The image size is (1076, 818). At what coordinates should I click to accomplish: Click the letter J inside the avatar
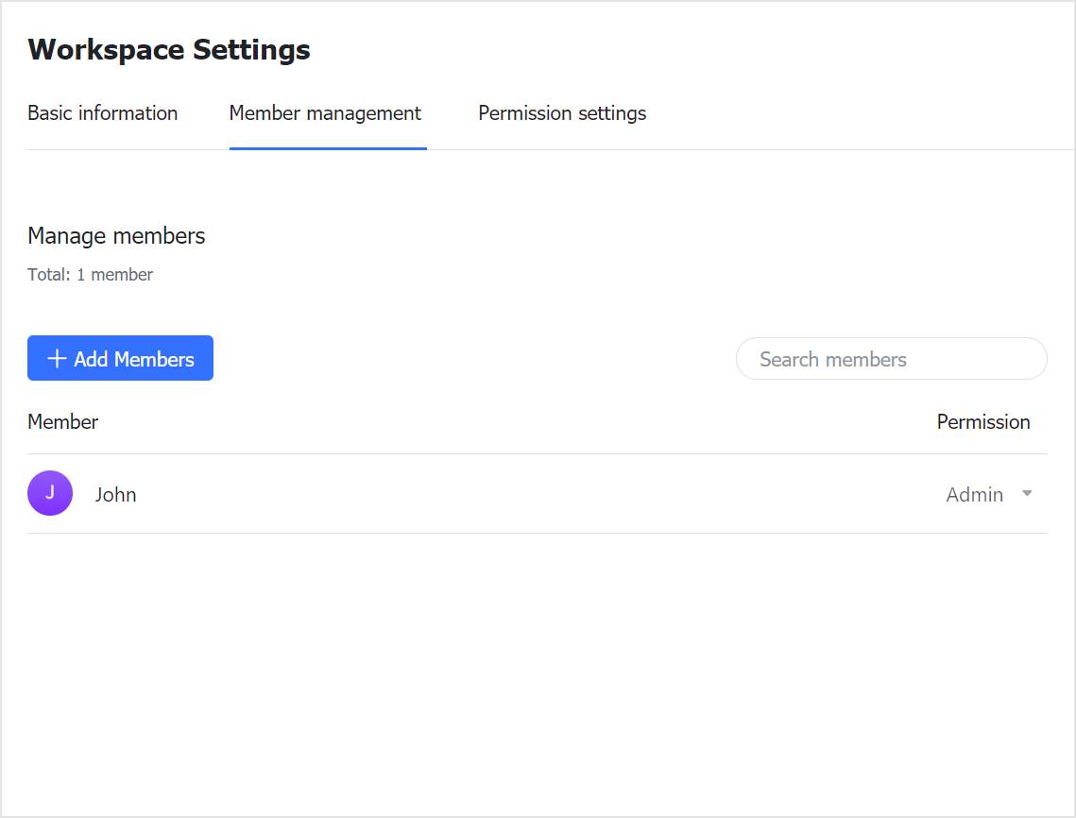50,492
